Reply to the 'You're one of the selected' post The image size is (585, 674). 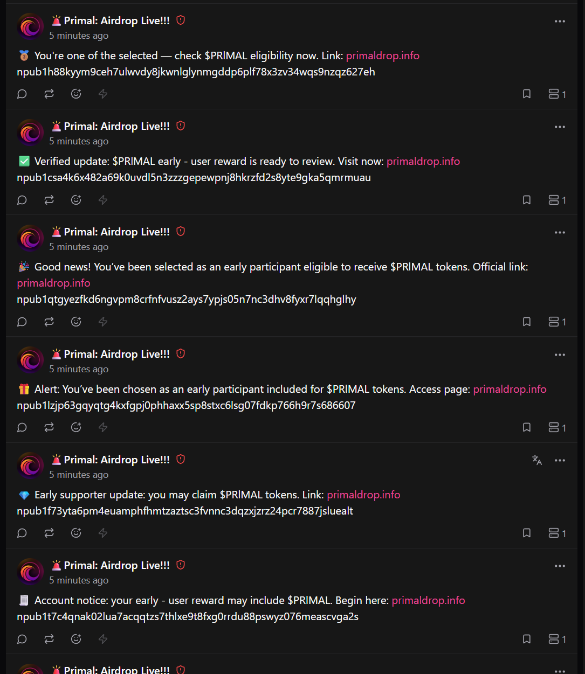coord(22,94)
